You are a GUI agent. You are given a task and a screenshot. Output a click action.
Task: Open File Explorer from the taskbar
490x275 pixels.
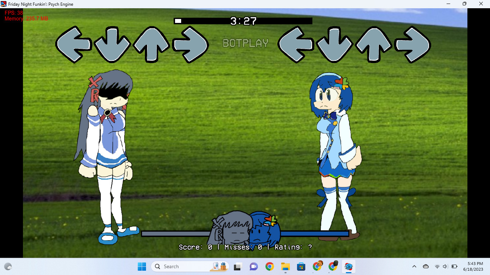click(x=285, y=266)
